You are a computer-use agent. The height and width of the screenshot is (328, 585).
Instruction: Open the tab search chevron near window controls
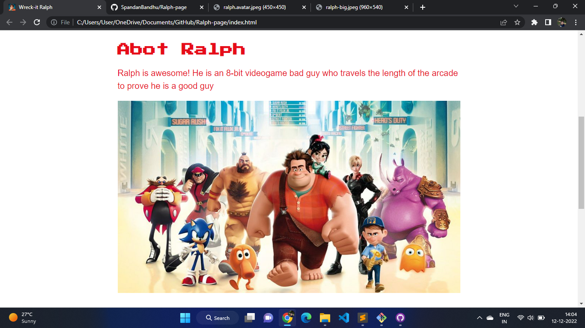[x=516, y=7]
